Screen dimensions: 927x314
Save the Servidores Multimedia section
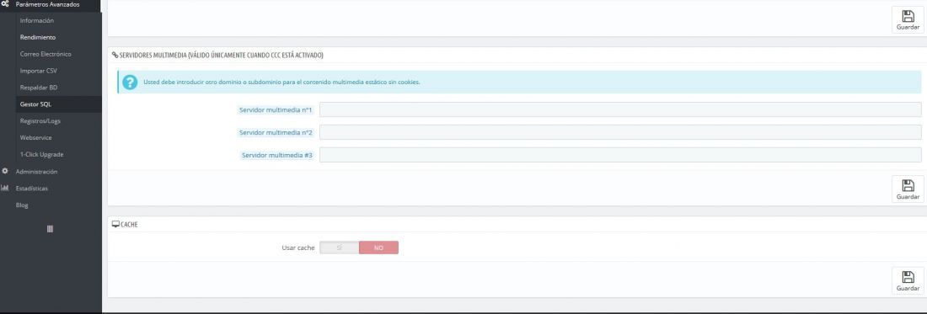click(x=908, y=189)
